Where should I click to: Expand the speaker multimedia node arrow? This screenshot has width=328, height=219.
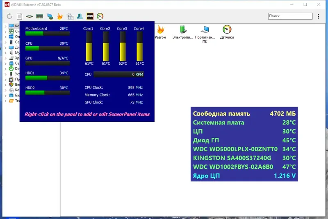tap(5, 53)
